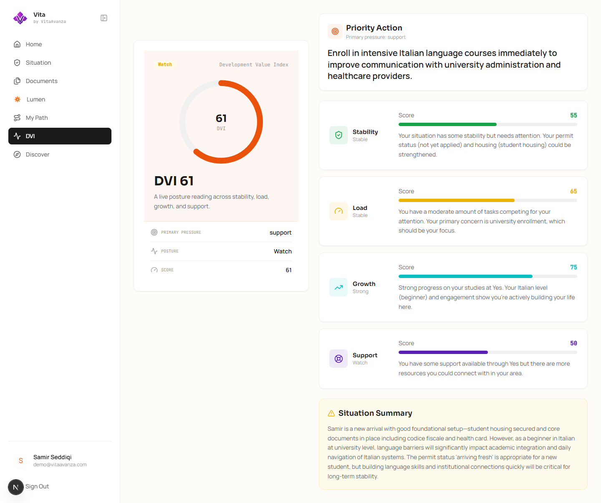The image size is (601, 503).
Task: Click the demo@vitaavanza.com email
Action: 60,465
